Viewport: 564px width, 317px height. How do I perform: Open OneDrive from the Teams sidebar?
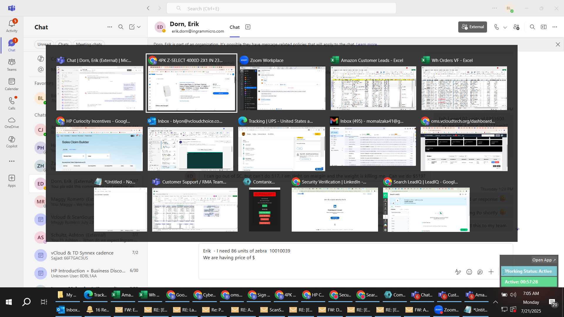pyautogui.click(x=12, y=123)
